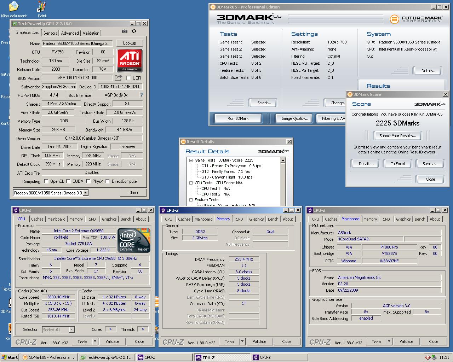Click Submit Your Results button
The height and width of the screenshot is (362, 453).
point(398,136)
